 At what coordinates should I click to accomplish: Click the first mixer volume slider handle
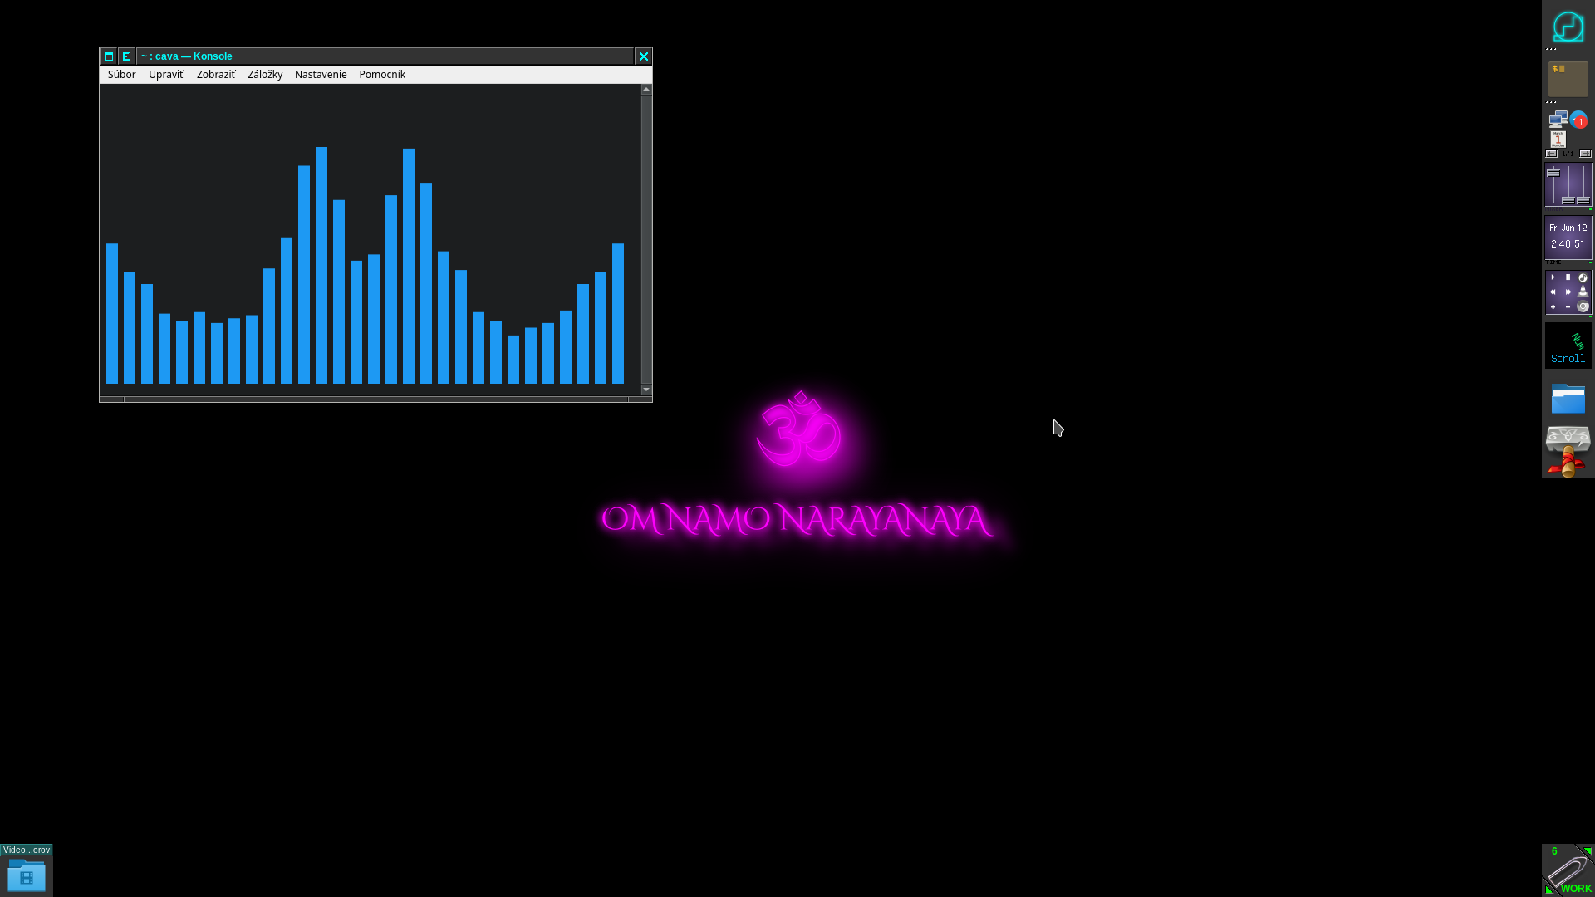point(1553,174)
